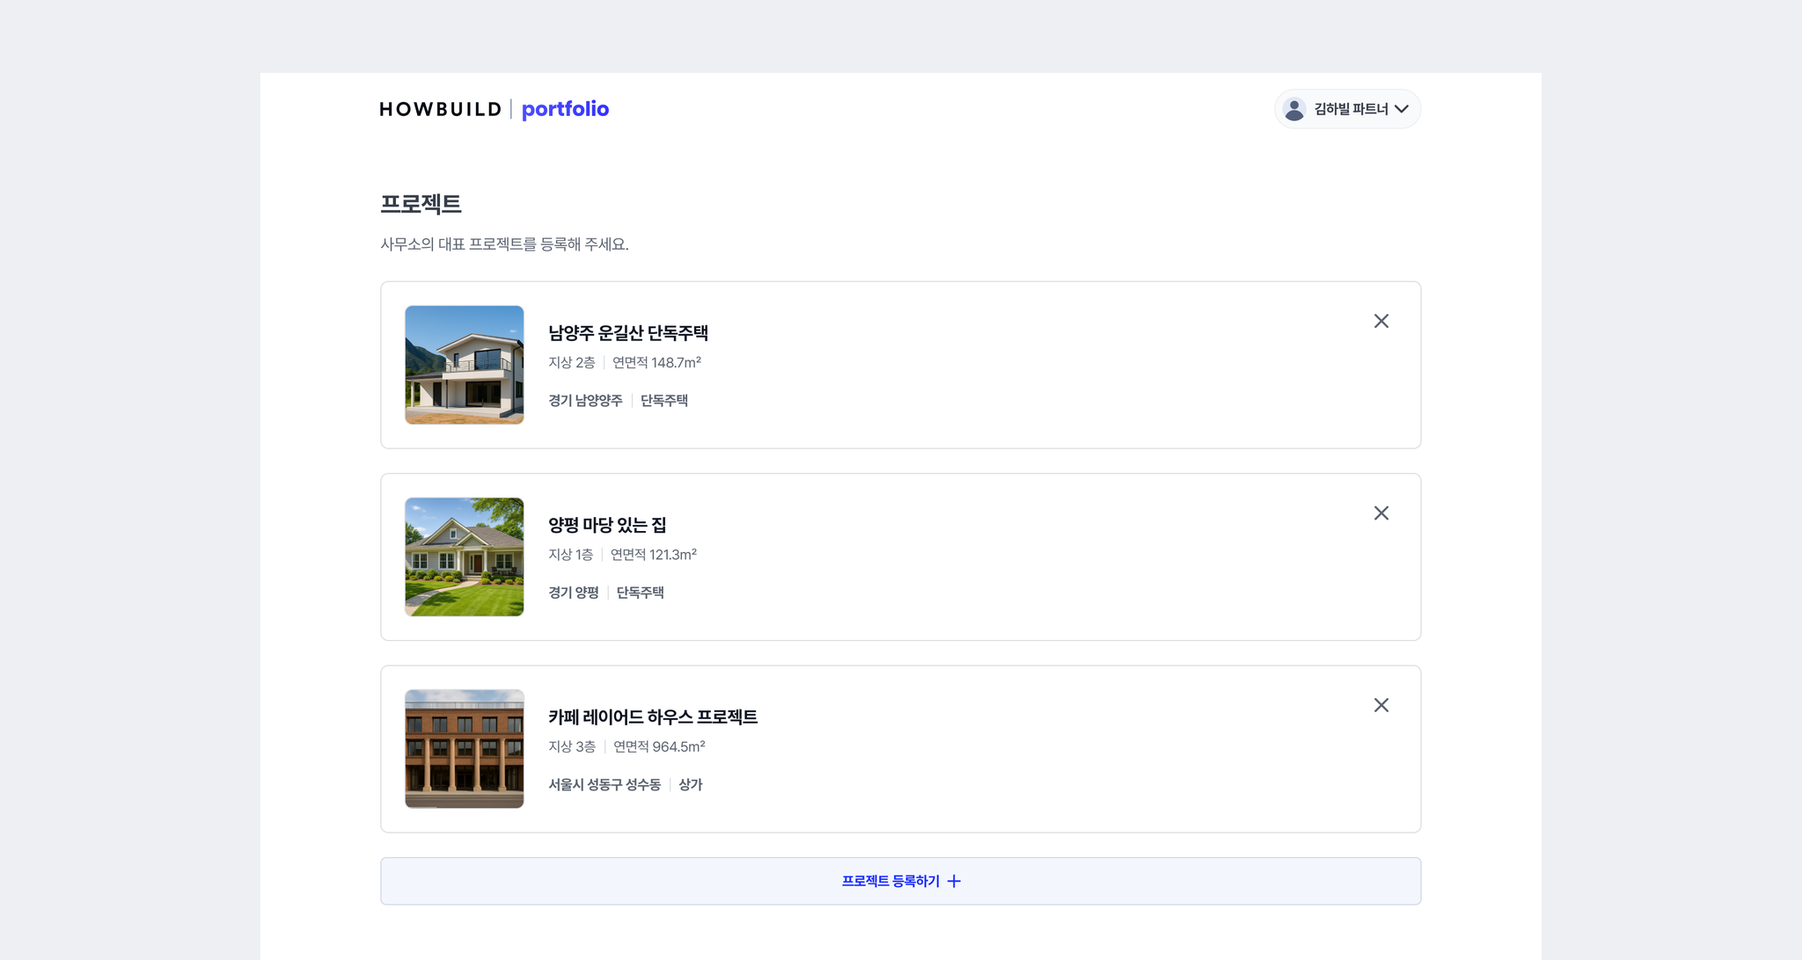
Task: Open the 남양주 운길산 단독주택 thumbnail
Action: pyautogui.click(x=465, y=365)
